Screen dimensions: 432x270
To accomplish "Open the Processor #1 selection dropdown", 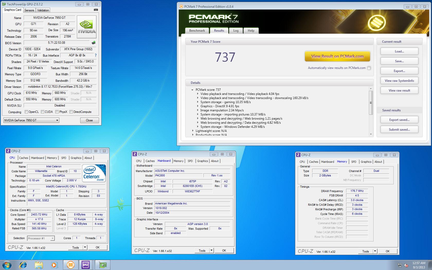I will point(41,238).
